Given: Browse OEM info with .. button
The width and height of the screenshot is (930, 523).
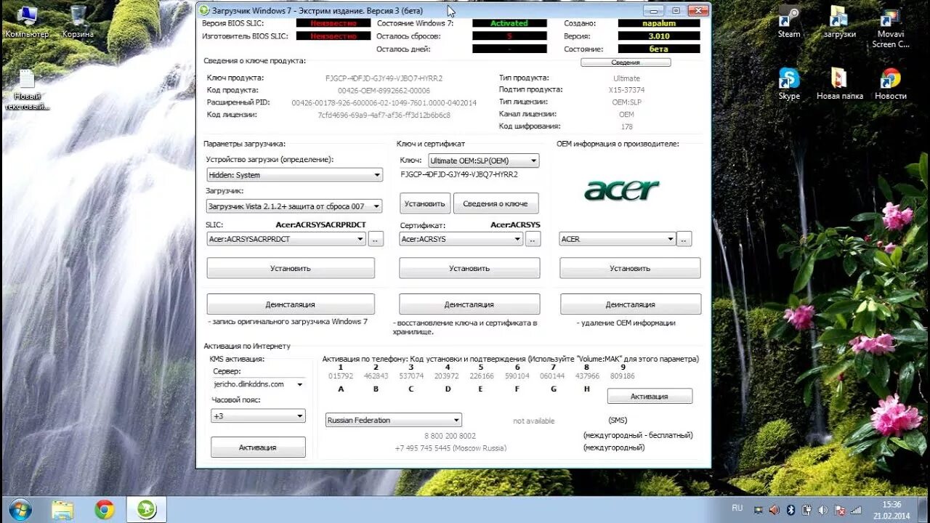Looking at the screenshot, I should (x=684, y=239).
